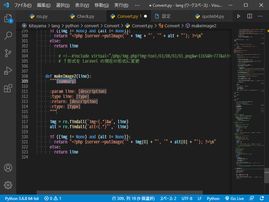Click the errors and warnings status indicator
The image size is (269, 202).
[x=53, y=199]
